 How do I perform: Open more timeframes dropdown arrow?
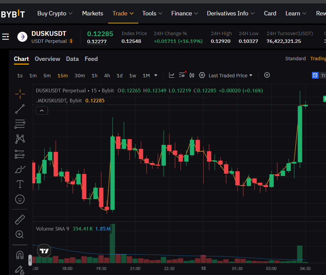156,75
